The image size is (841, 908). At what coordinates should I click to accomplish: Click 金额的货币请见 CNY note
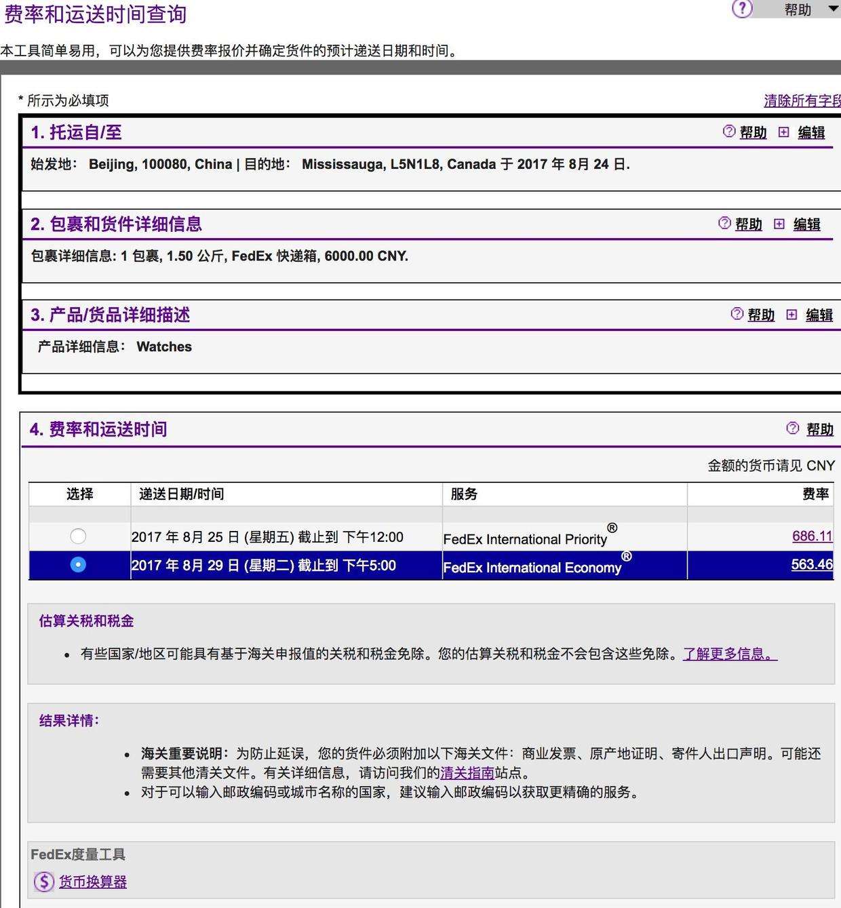771,465
